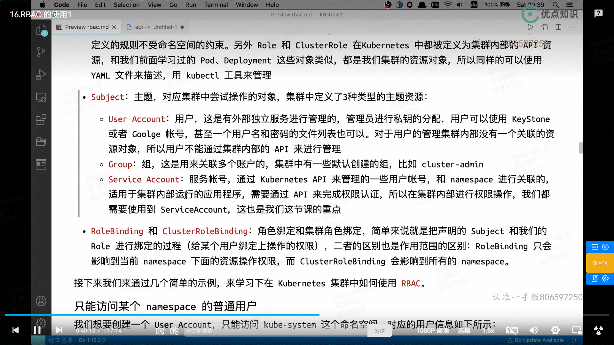Open the 1.5x playback speed menu
The width and height of the screenshot is (614, 345).
(488, 331)
